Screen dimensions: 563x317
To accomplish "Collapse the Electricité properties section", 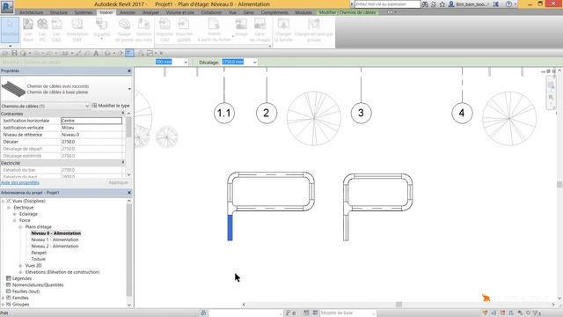I will 123,163.
